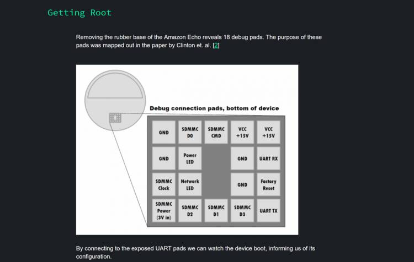The height and width of the screenshot is (262, 414).
Task: Click the diagram title 'Debug connection pads'
Action: (214, 108)
